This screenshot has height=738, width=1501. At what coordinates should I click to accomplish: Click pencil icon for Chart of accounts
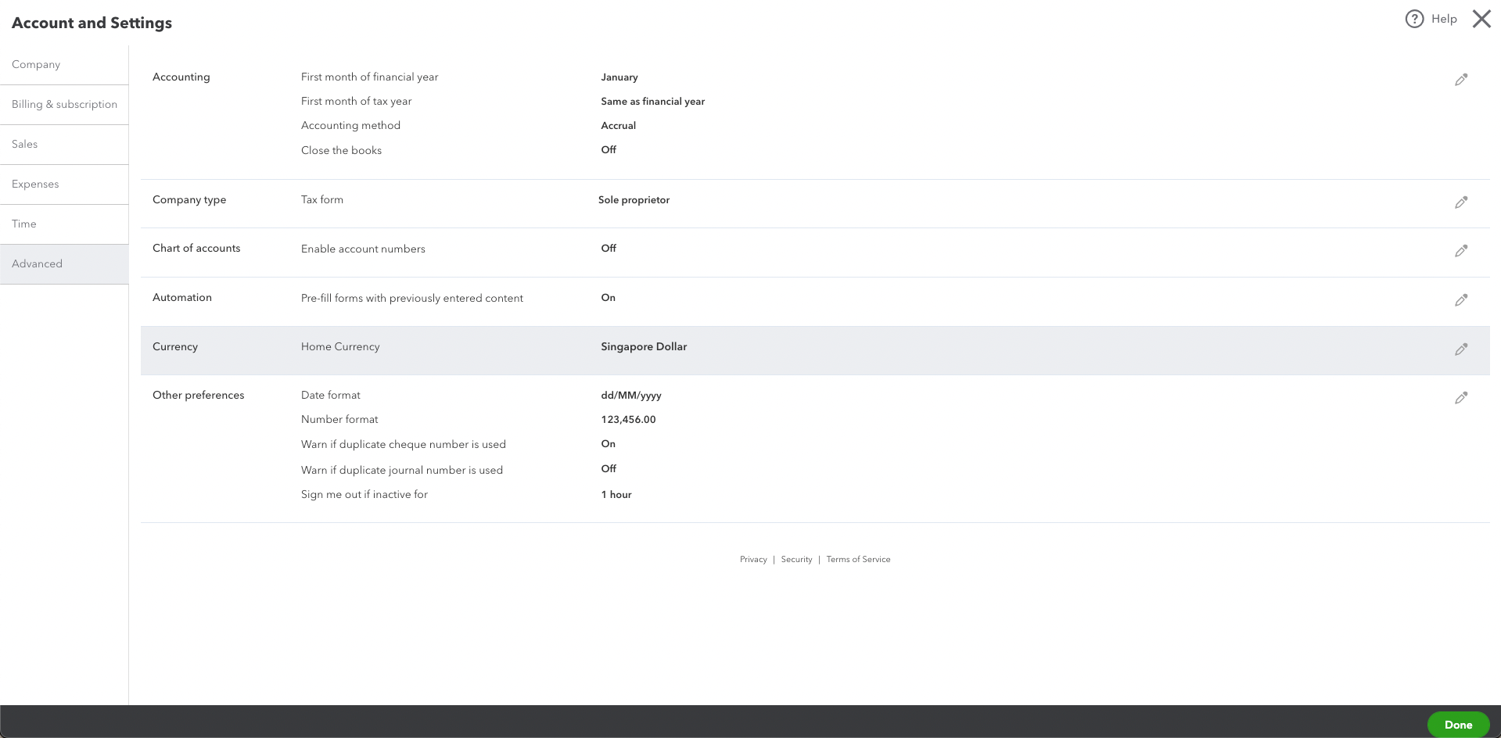point(1460,251)
